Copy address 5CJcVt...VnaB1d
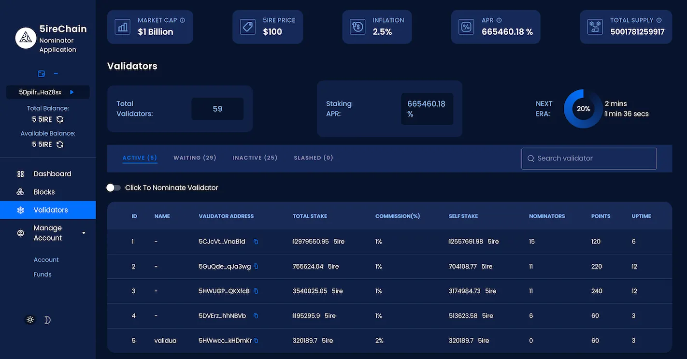The height and width of the screenshot is (359, 687). (256, 242)
